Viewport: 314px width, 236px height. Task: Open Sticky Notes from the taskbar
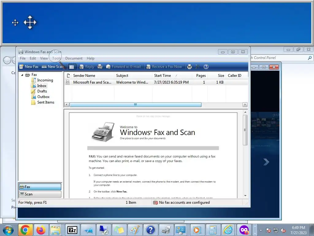119,230
